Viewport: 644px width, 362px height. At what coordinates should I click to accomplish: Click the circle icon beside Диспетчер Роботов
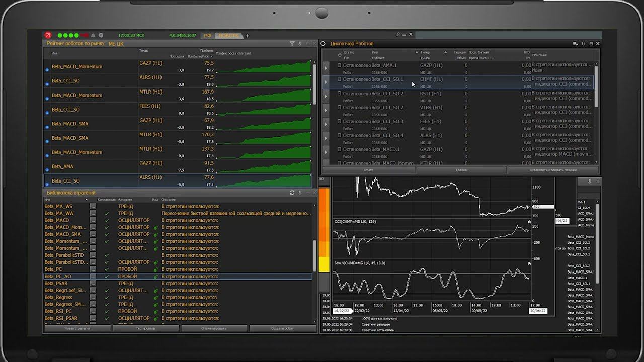coord(324,44)
